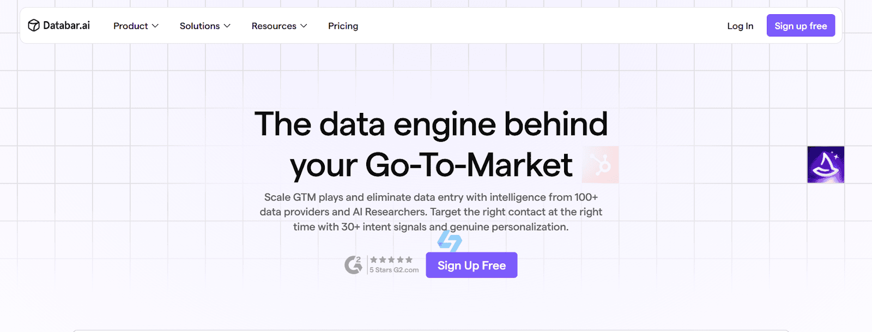872x332 pixels.
Task: Click Sign up free in the navbar
Action: (800, 25)
